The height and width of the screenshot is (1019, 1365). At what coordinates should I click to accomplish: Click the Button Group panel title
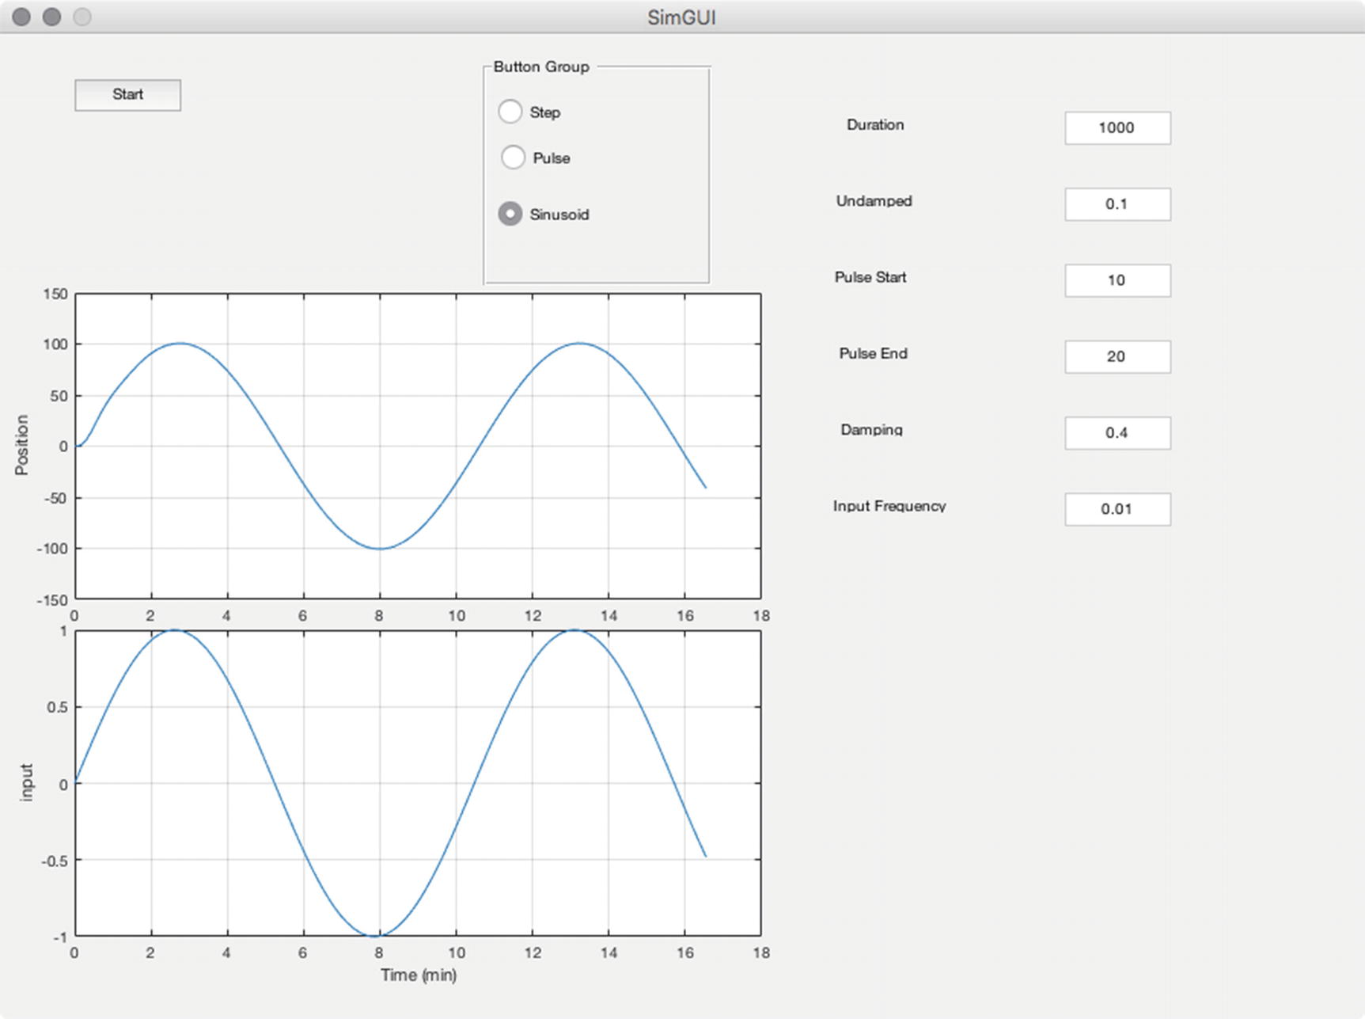point(541,67)
